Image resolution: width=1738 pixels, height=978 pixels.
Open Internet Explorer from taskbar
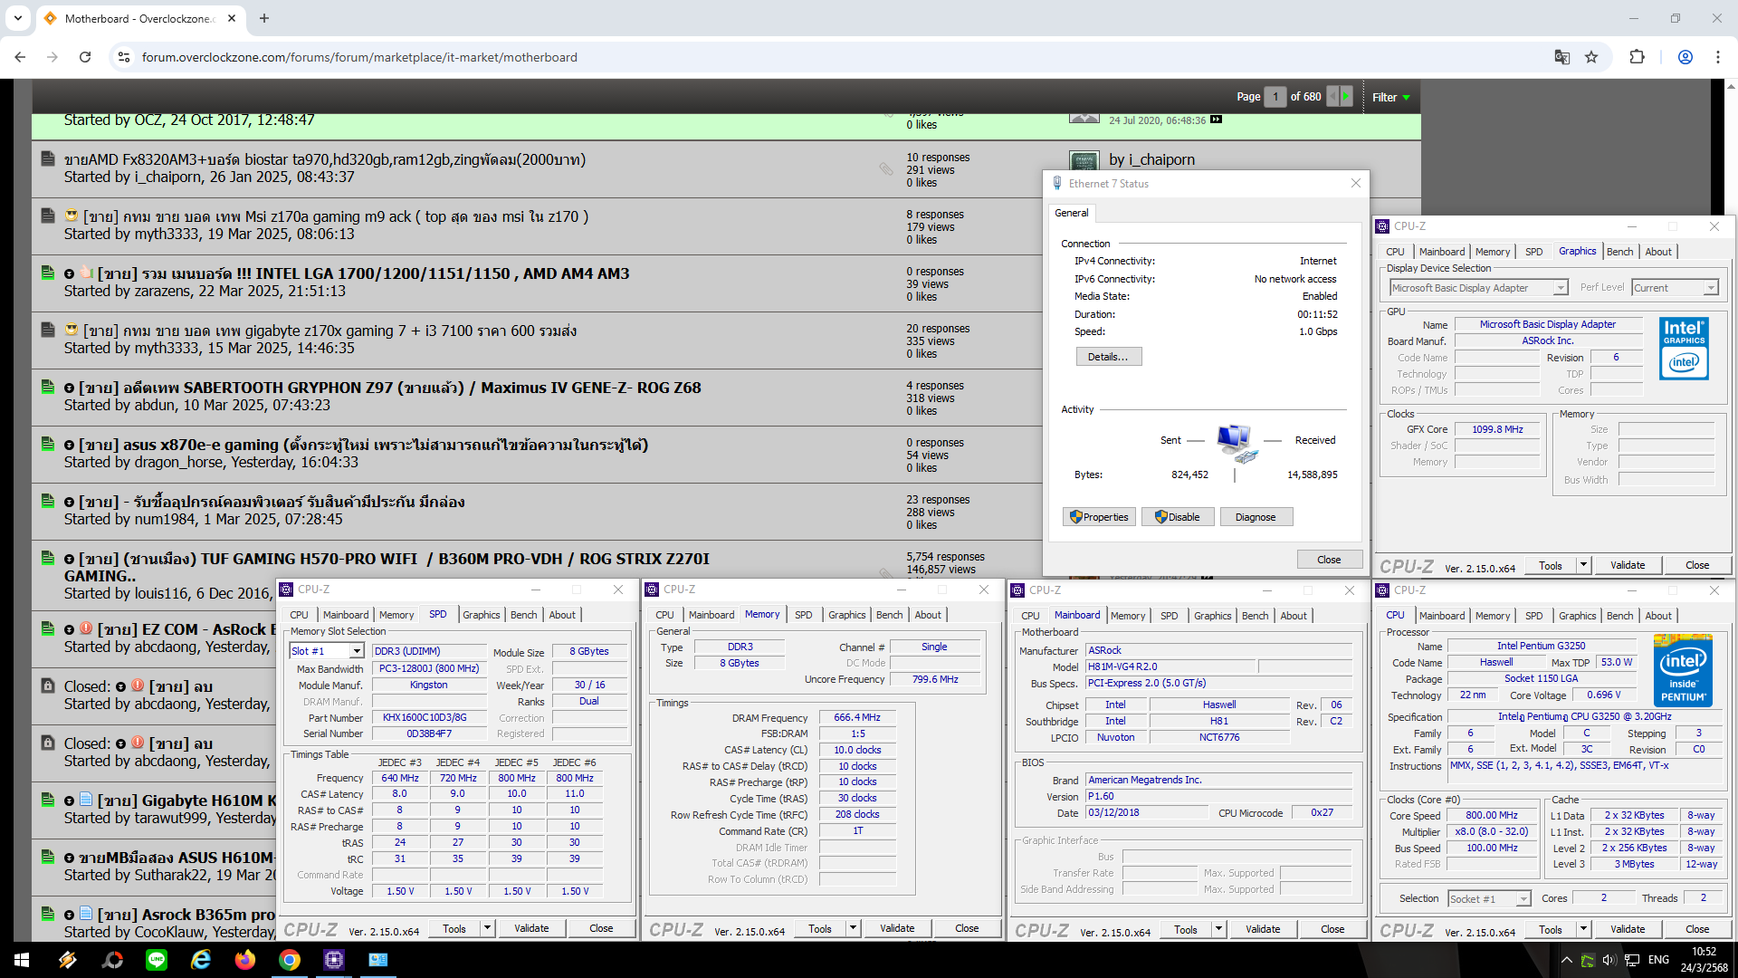(201, 960)
